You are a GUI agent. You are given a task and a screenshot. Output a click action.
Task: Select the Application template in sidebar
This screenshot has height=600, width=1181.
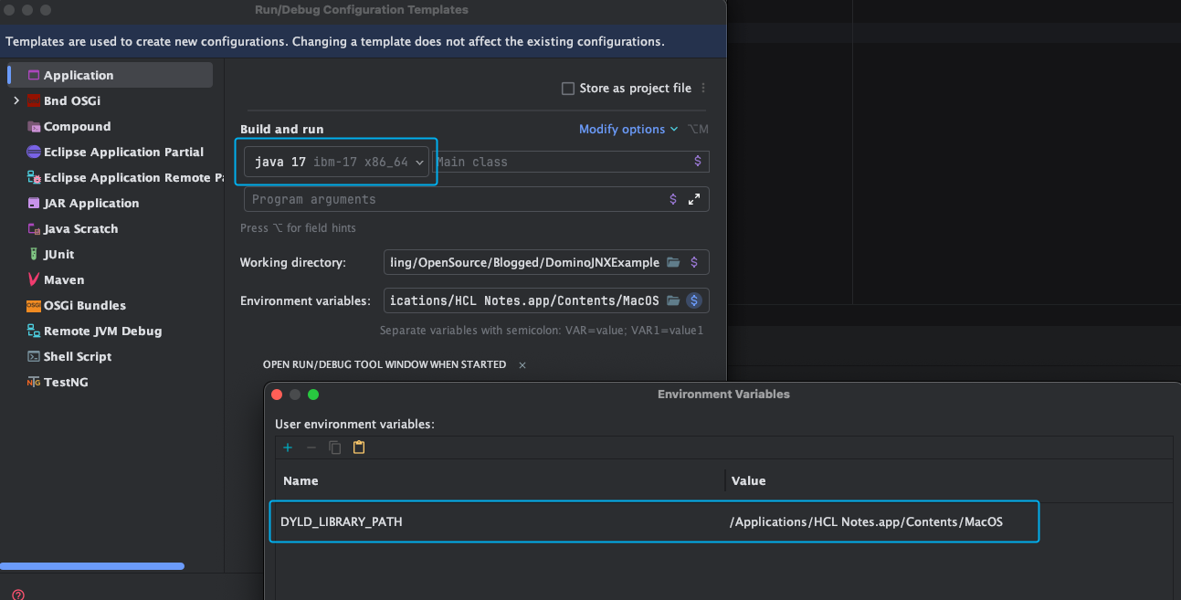pos(78,74)
